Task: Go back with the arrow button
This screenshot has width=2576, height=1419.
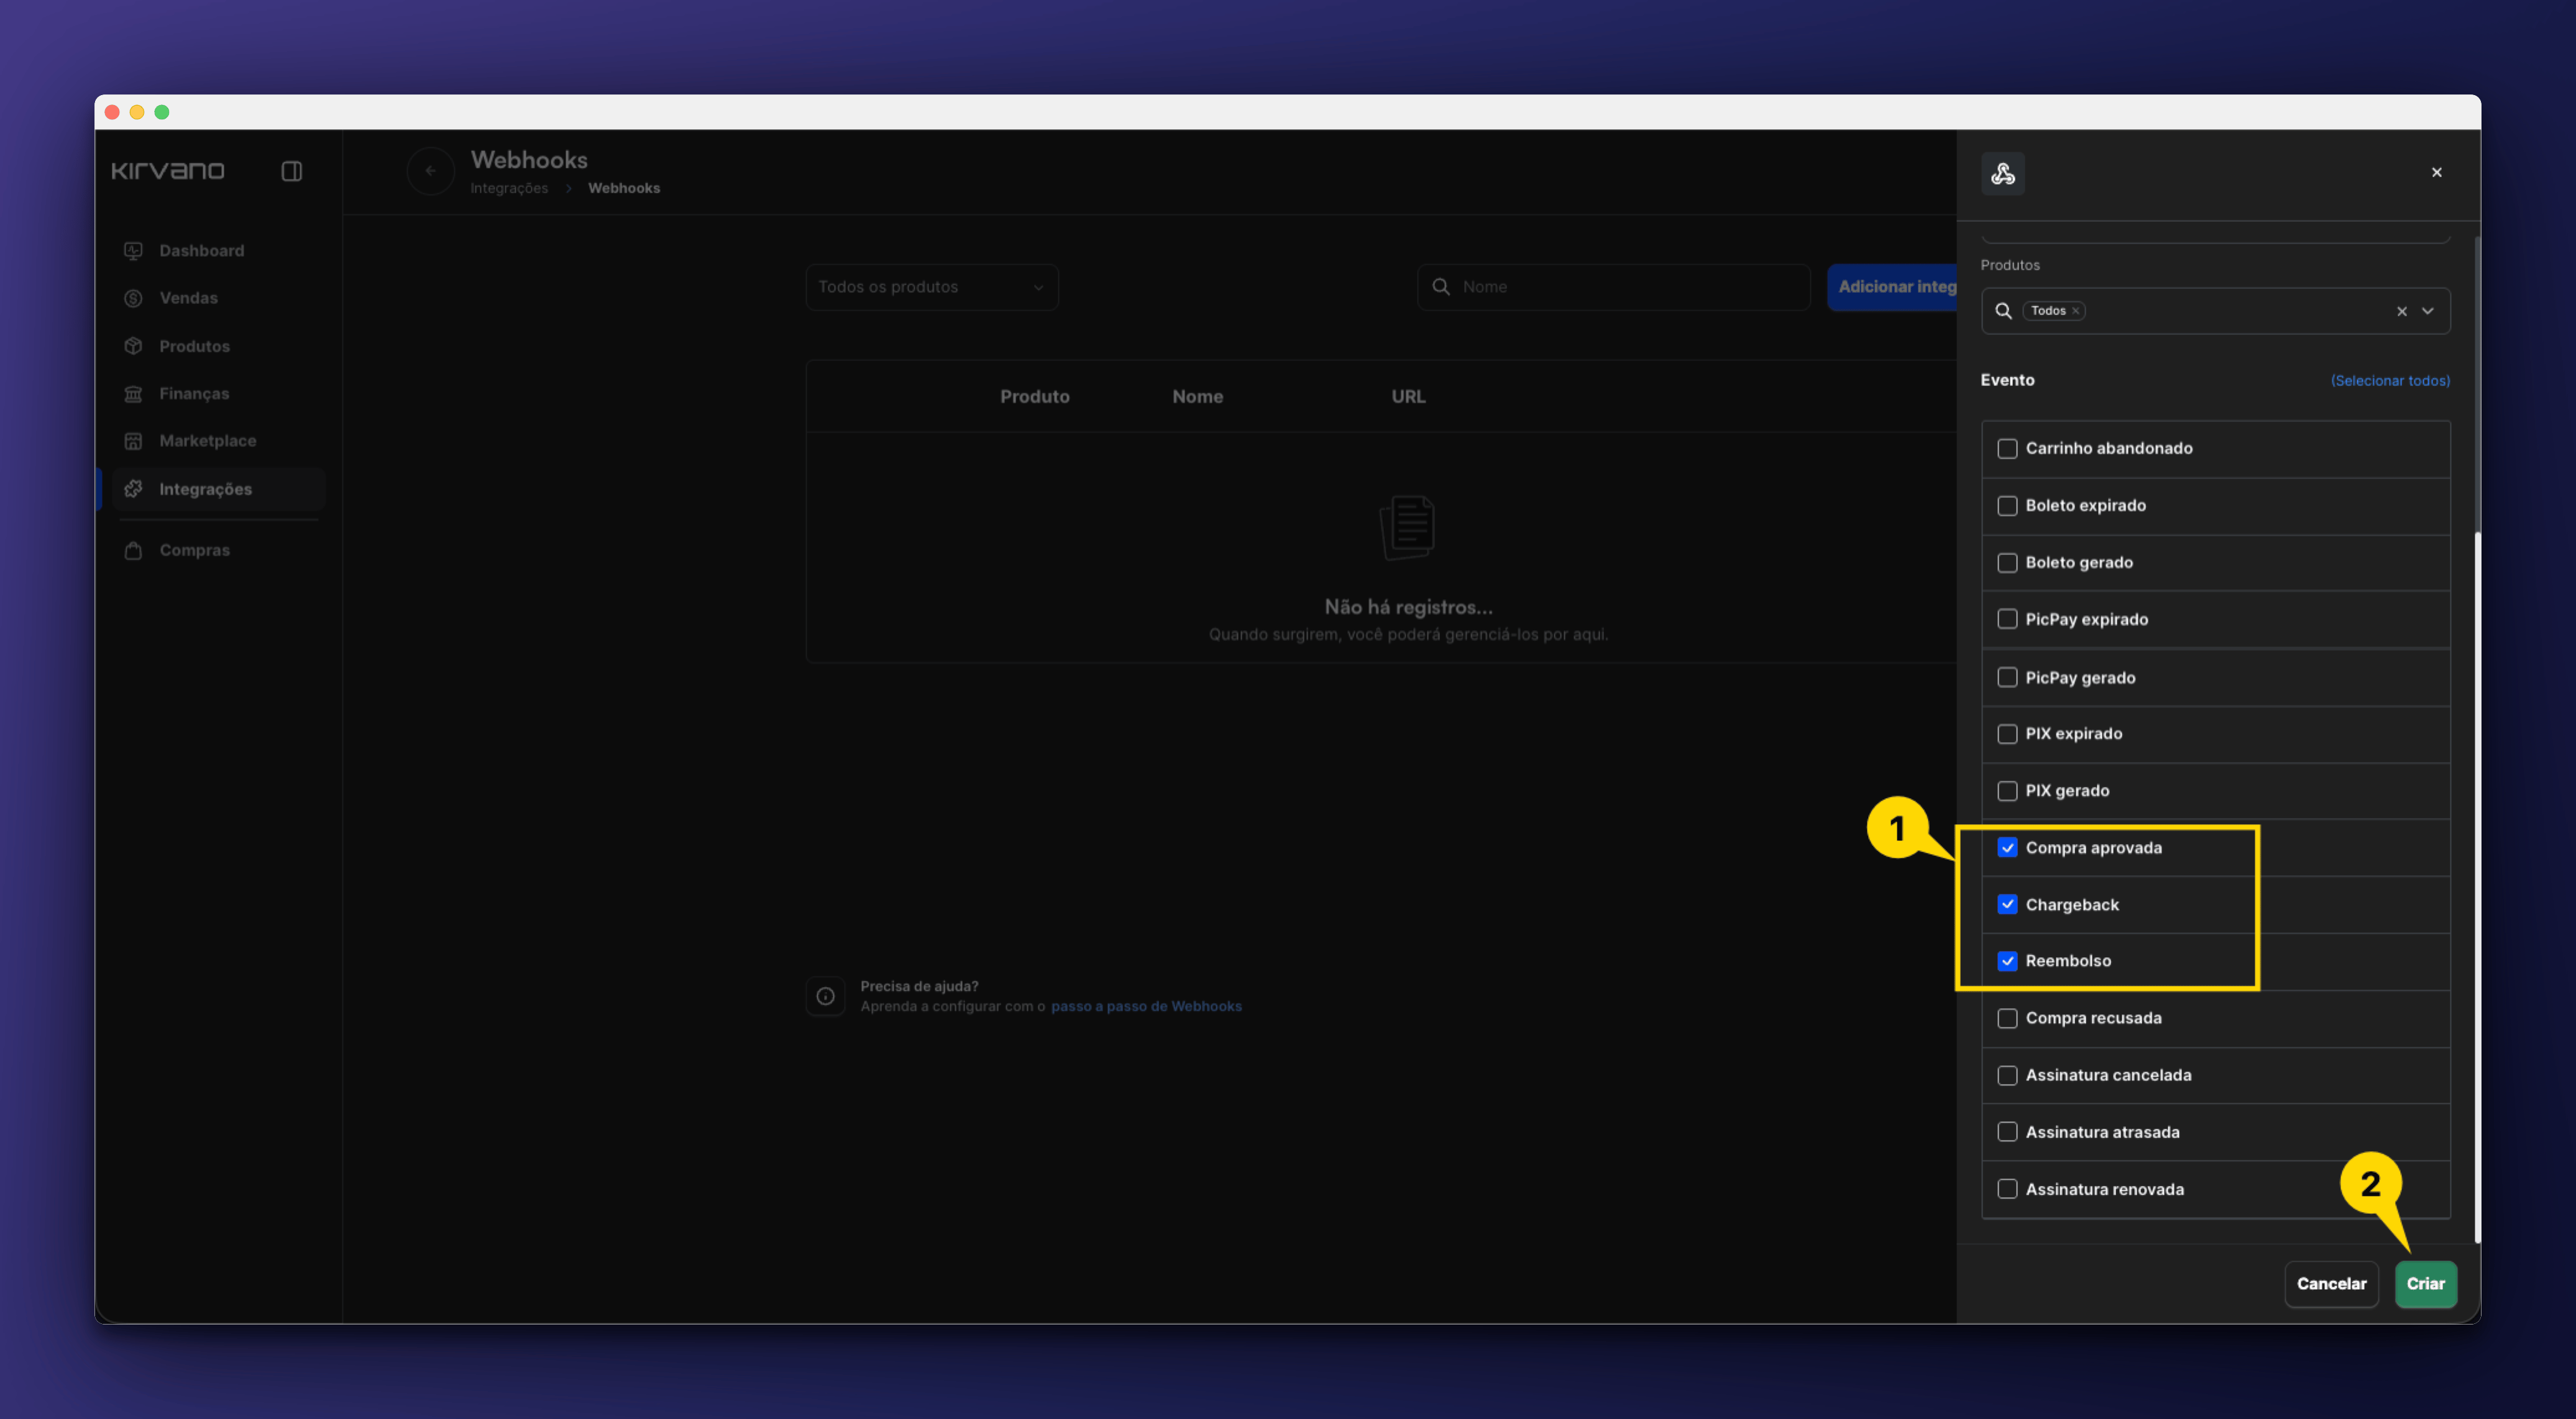Action: [431, 171]
